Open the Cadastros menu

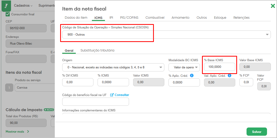point(23,5)
